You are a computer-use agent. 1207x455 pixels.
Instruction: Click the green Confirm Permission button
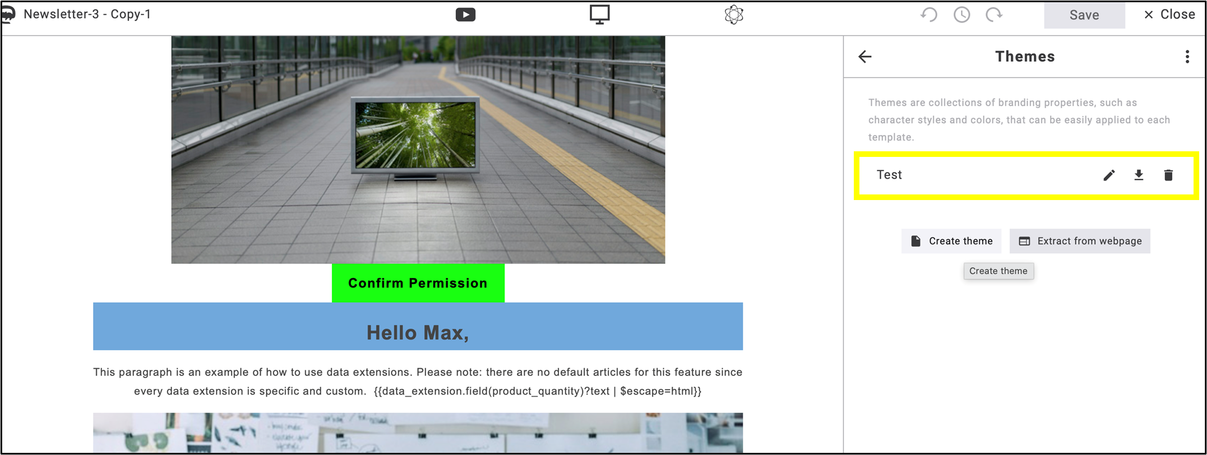pos(418,283)
